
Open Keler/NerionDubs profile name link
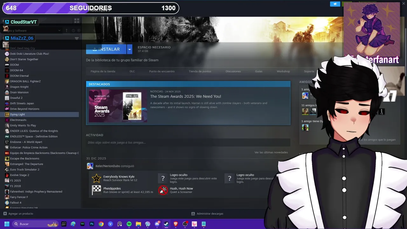[107, 166]
